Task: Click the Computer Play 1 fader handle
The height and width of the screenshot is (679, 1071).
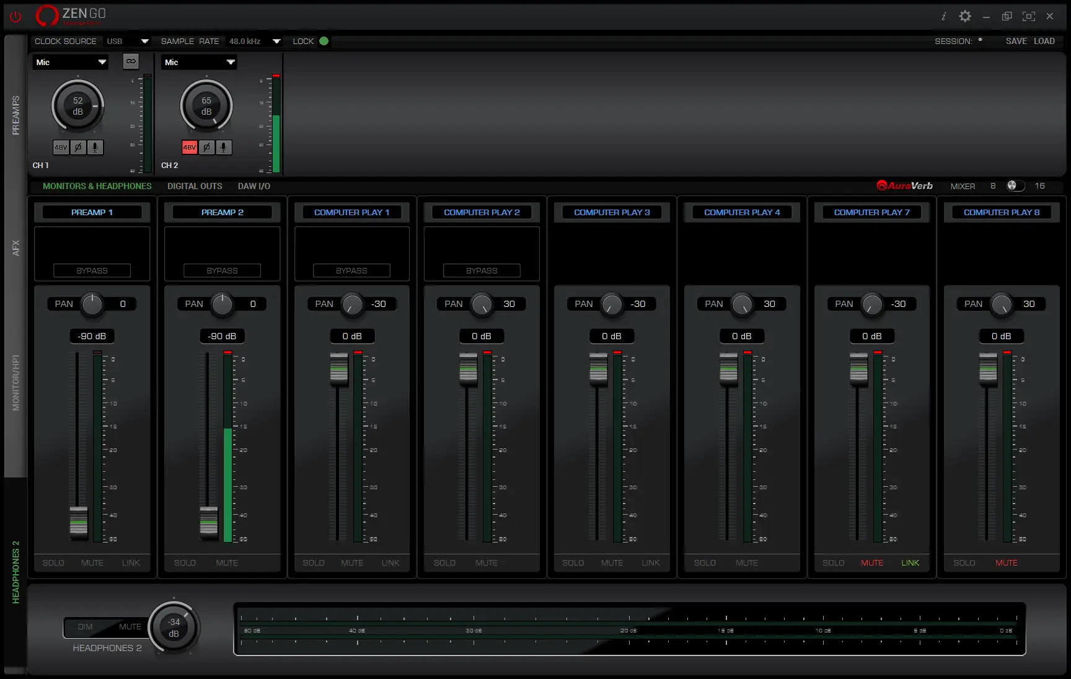Action: click(x=339, y=368)
